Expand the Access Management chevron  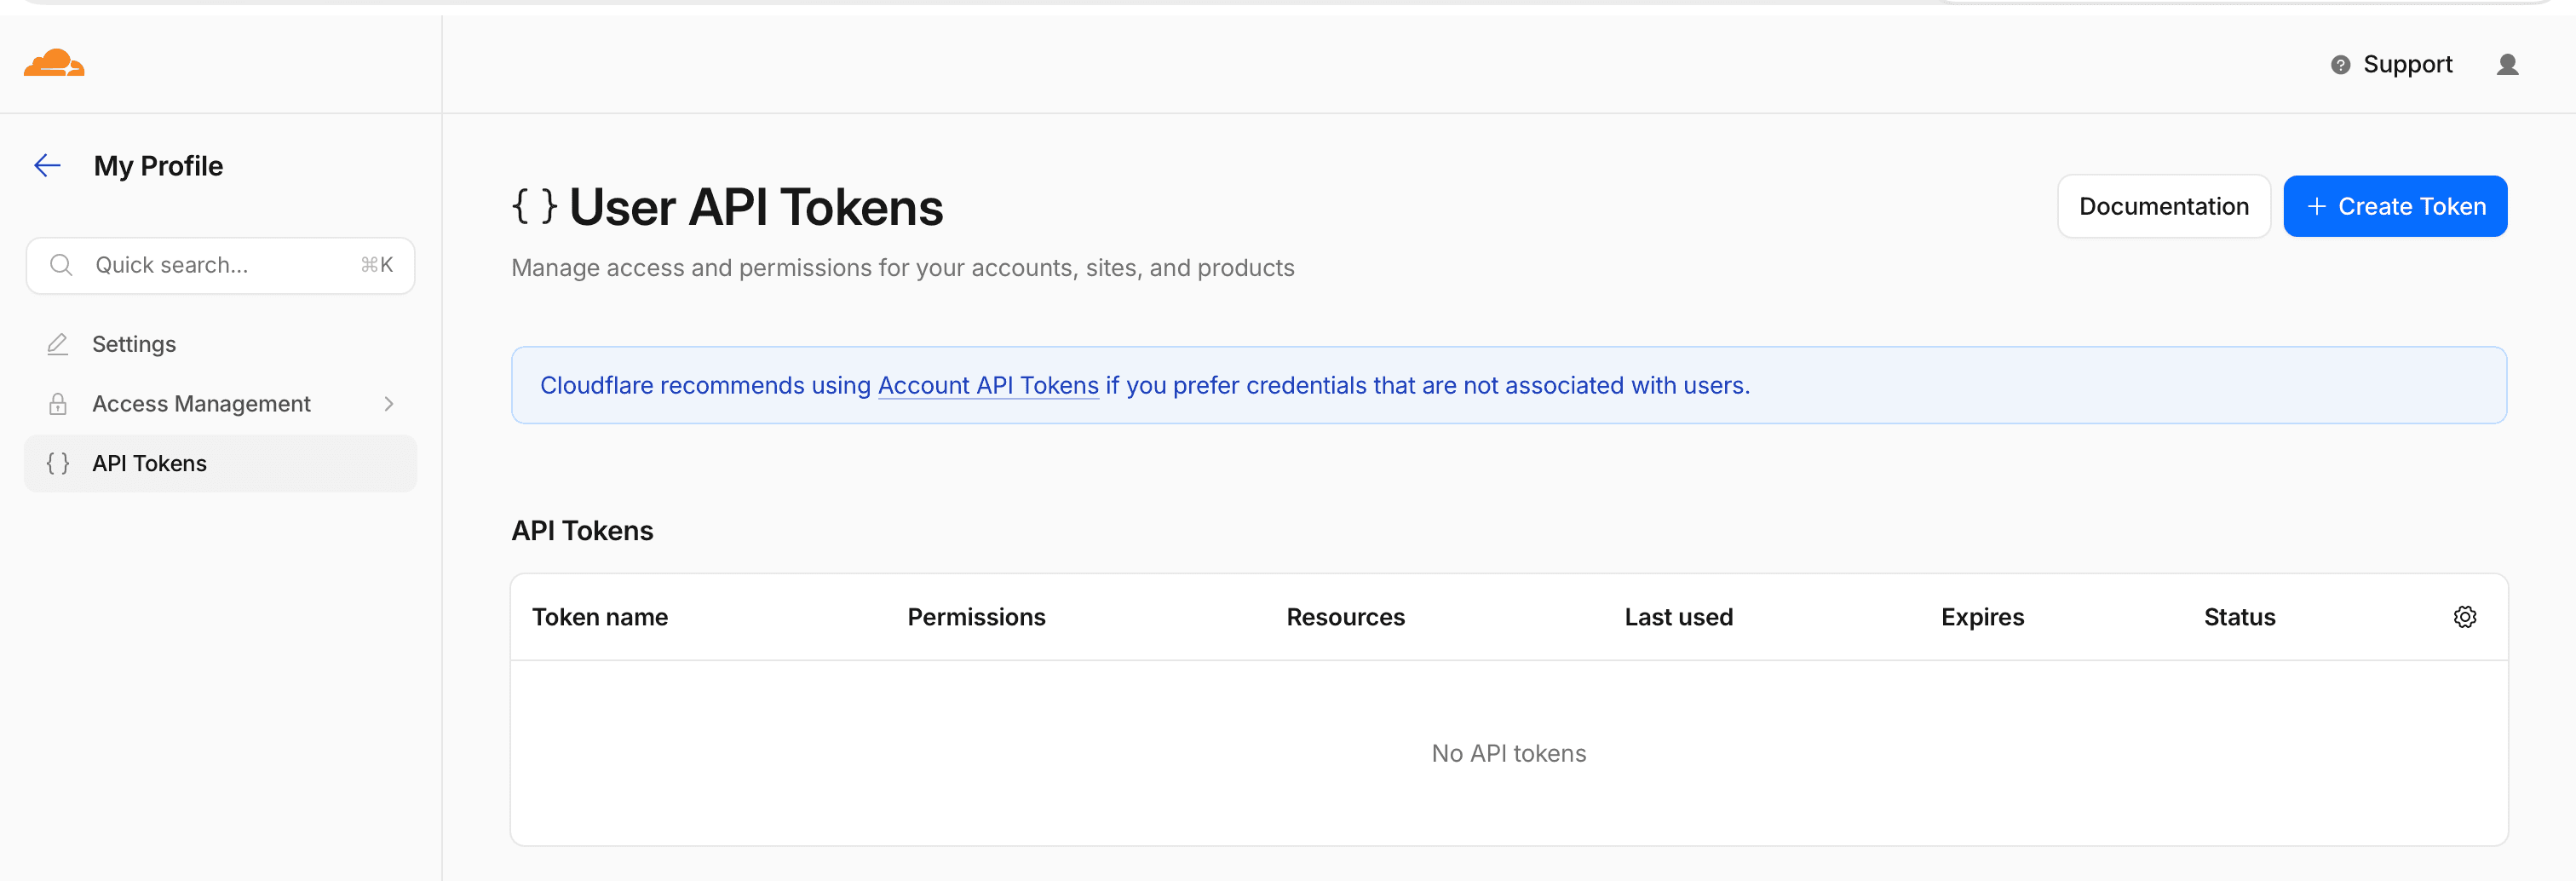(389, 404)
